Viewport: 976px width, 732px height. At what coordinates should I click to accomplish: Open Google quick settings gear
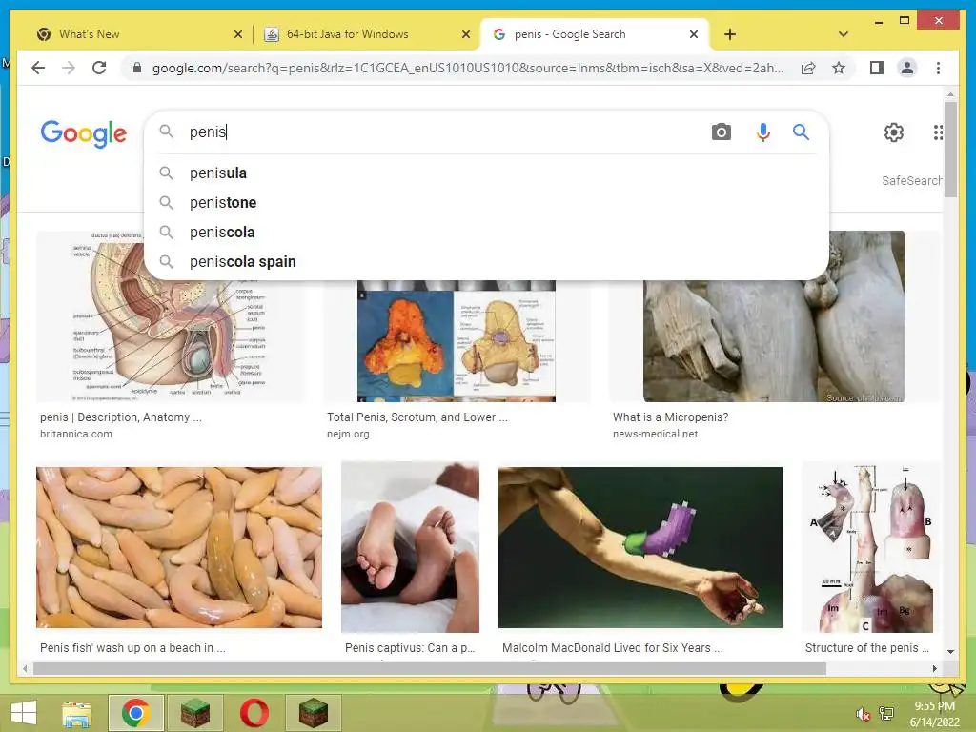point(894,132)
